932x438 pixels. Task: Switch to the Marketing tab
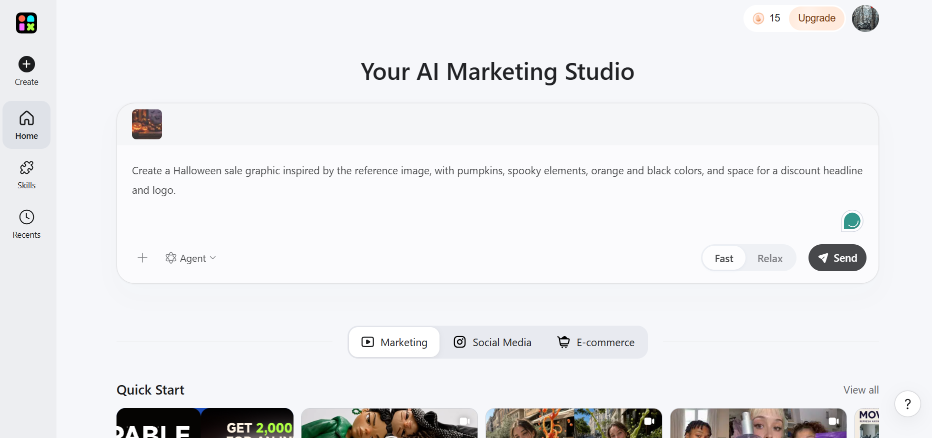click(x=394, y=342)
